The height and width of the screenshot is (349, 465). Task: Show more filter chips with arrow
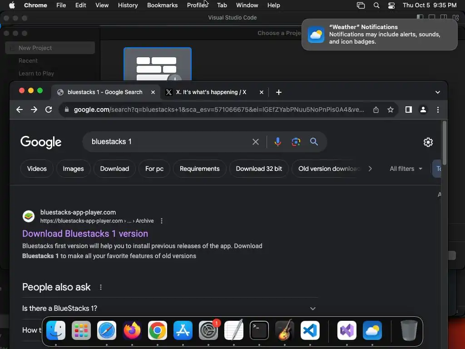tap(370, 169)
